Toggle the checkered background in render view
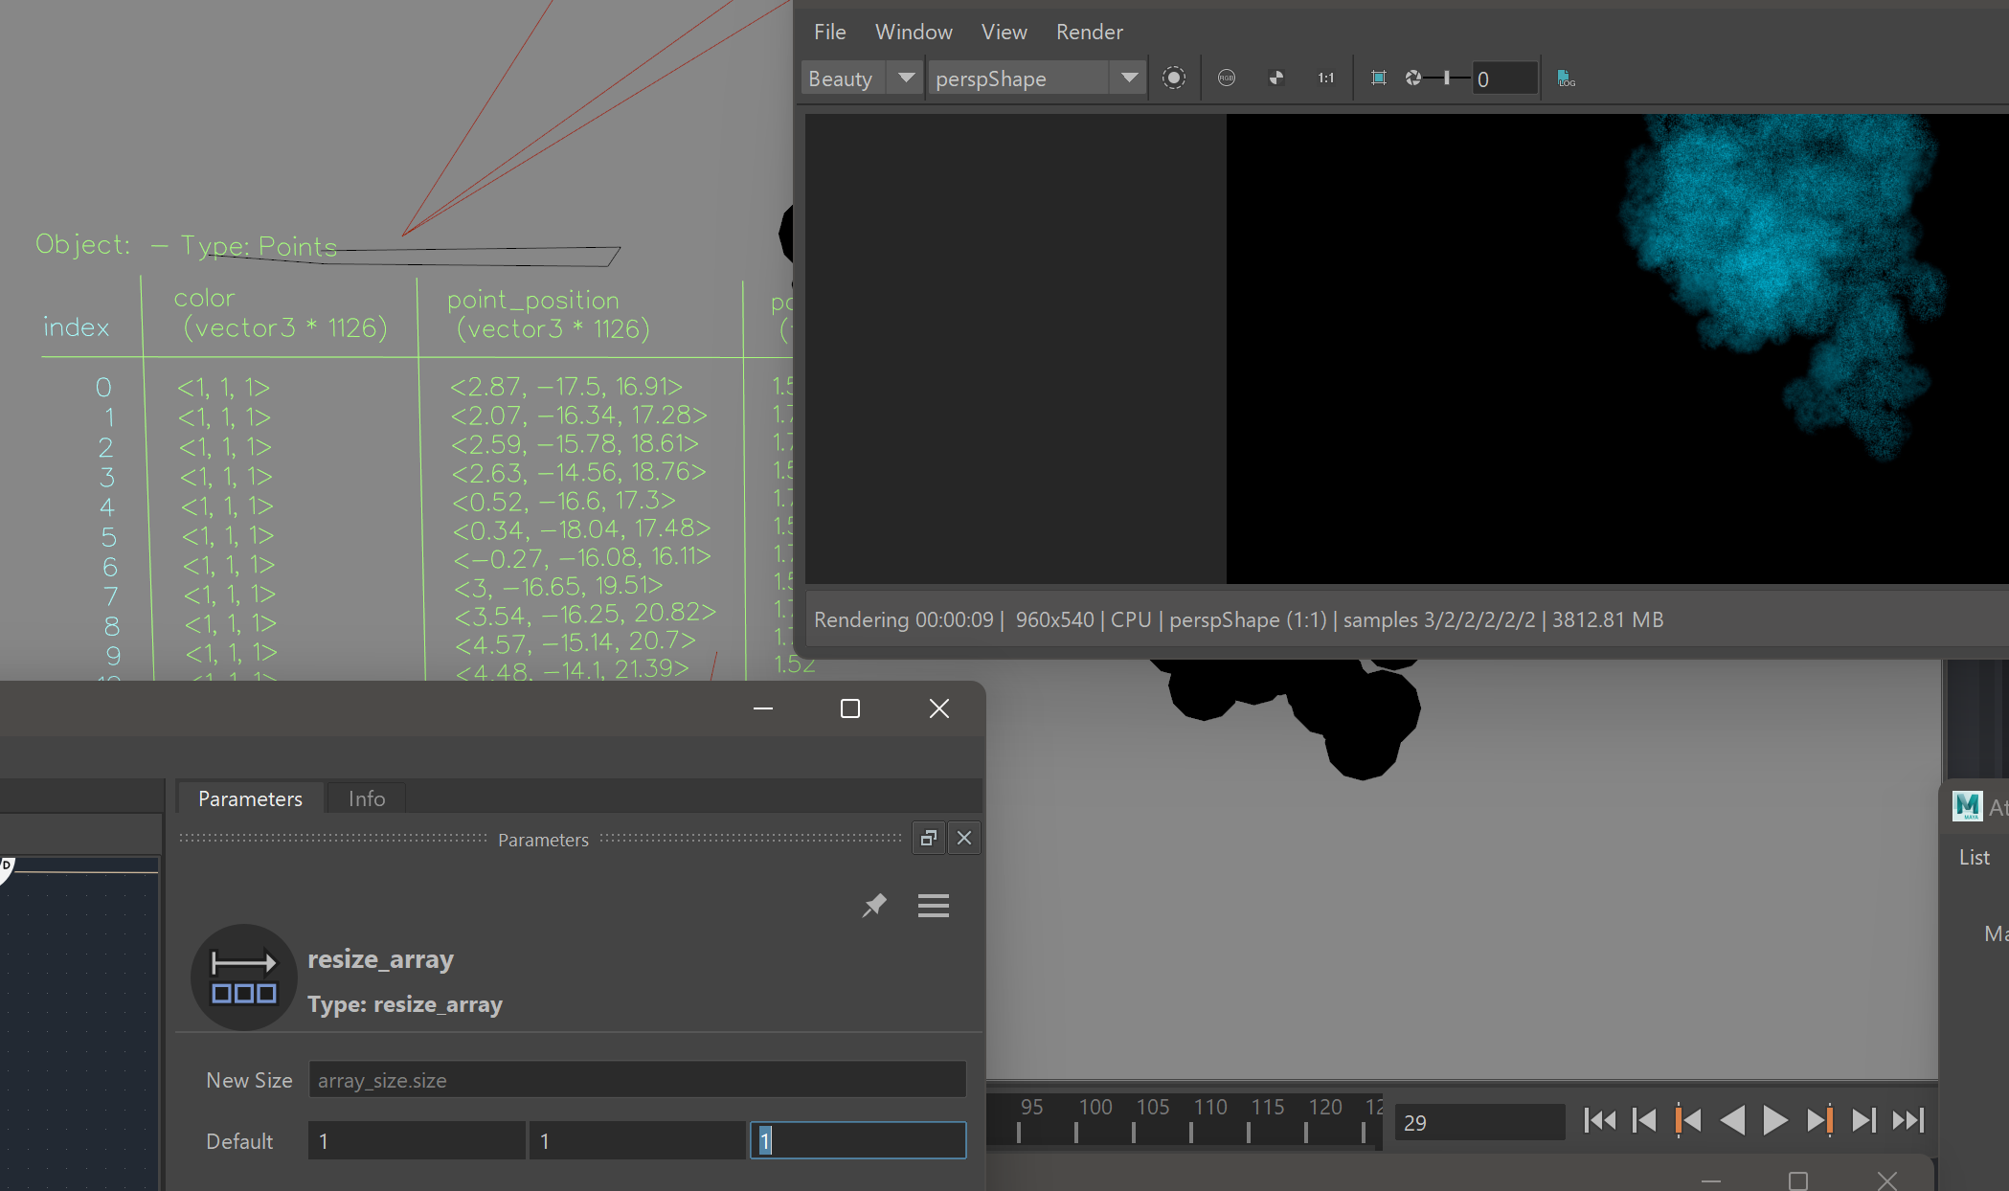This screenshot has width=2009, height=1191. pyautogui.click(x=1276, y=78)
